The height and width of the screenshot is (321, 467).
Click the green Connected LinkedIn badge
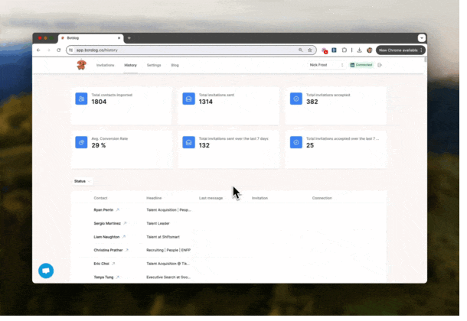click(361, 65)
